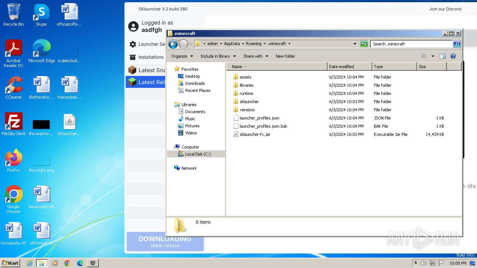The height and width of the screenshot is (268, 477).
Task: Click the Windows Media Player taskbar icon
Action: point(55,263)
